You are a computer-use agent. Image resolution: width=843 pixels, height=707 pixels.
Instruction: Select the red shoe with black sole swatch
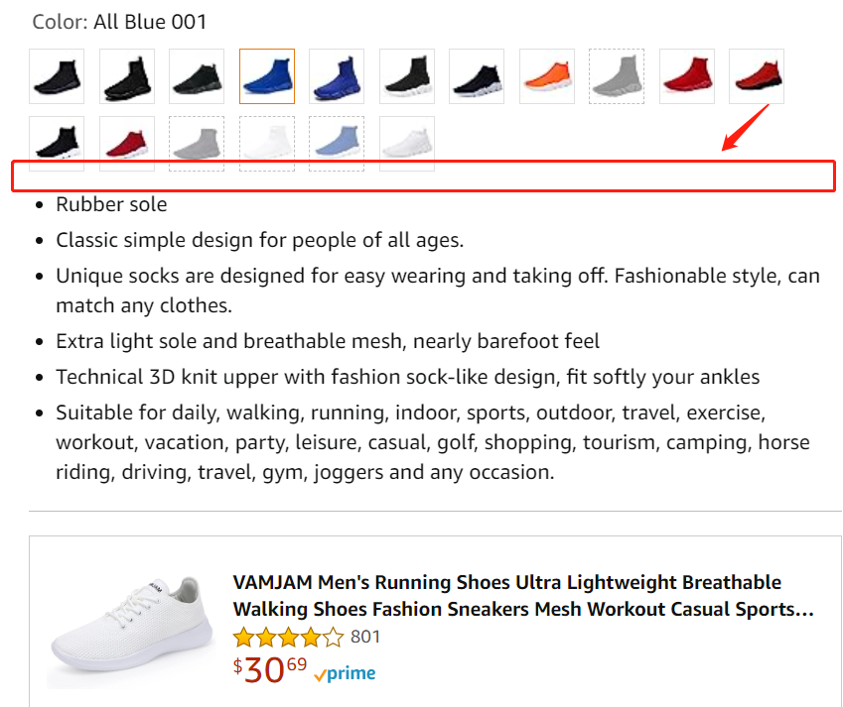pos(757,76)
